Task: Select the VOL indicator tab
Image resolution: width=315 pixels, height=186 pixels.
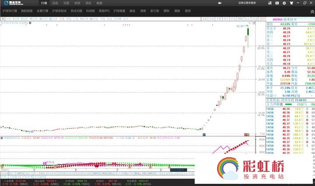Action: point(126,173)
